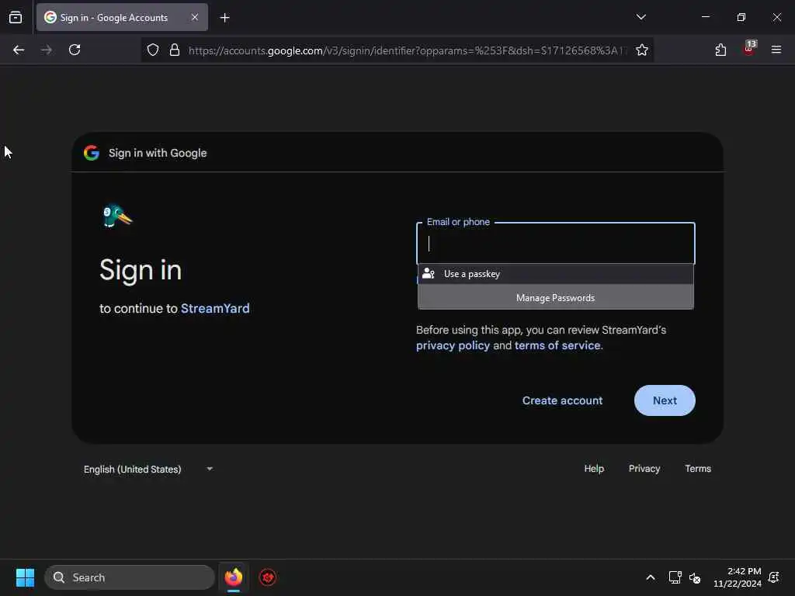Viewport: 795px width, 596px height.
Task: Open the list all tabs chevron
Action: 641,17
